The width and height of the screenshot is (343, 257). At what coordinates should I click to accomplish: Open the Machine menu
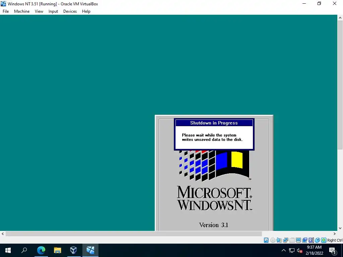coord(22,11)
